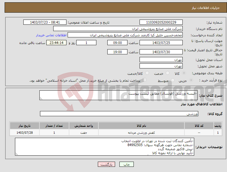Click the جفت unit cell
The height and width of the screenshot is (172, 227).
84,133
